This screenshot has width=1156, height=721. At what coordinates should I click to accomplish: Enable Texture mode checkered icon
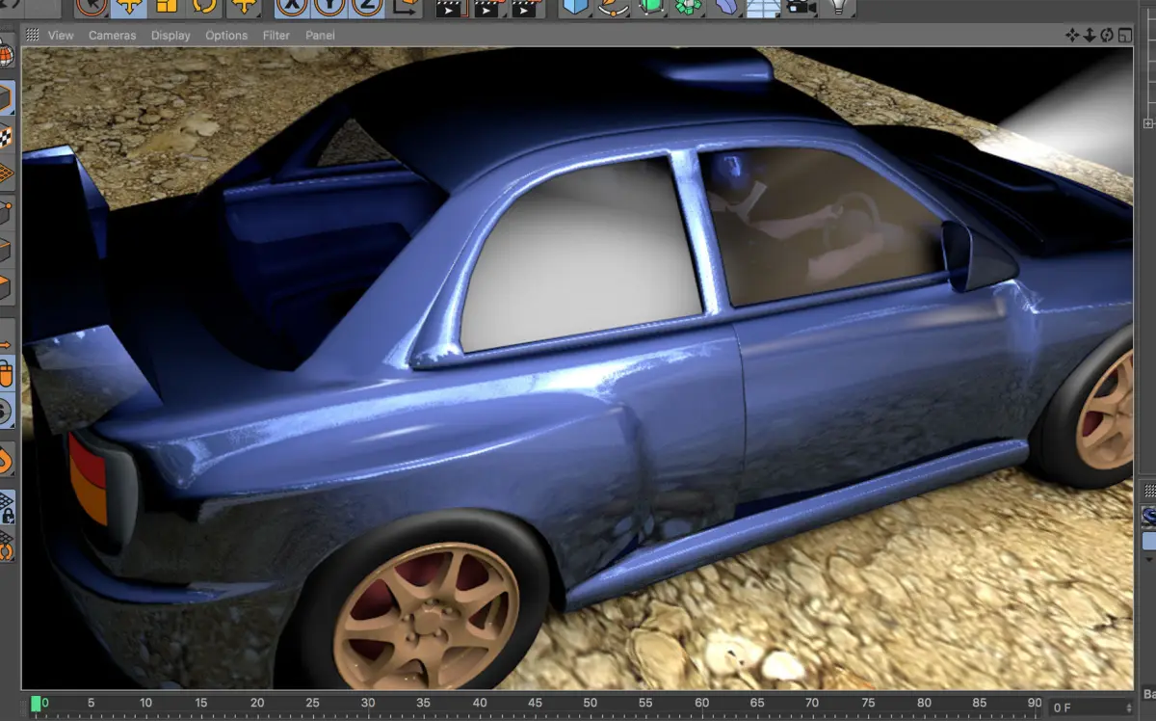[6, 135]
